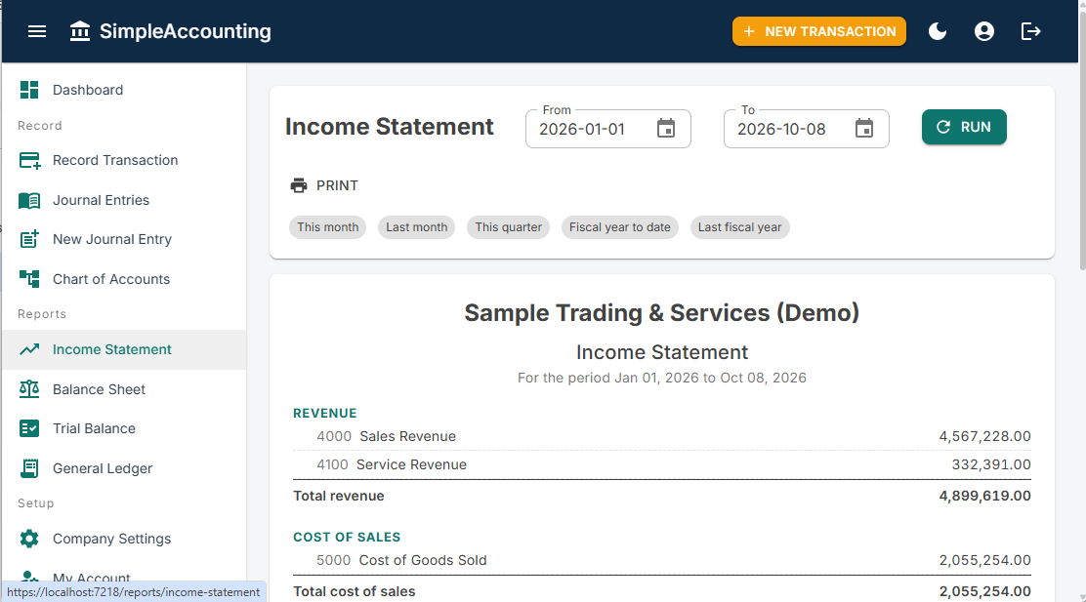Click the Total revenue amount 4,899,619.00
The image size is (1086, 602).
pos(984,496)
